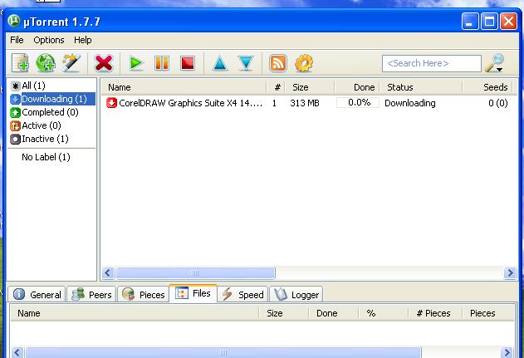This screenshot has height=358, width=524.
Task: Move torrent up in queue
Action: point(219,63)
